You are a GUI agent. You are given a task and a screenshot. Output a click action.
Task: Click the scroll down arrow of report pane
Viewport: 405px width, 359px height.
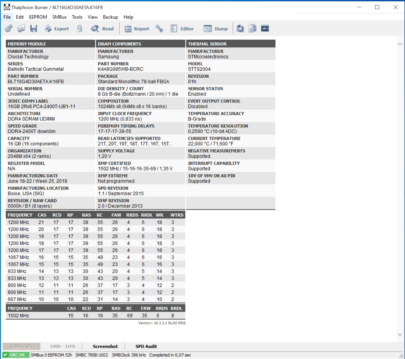[x=400, y=335]
